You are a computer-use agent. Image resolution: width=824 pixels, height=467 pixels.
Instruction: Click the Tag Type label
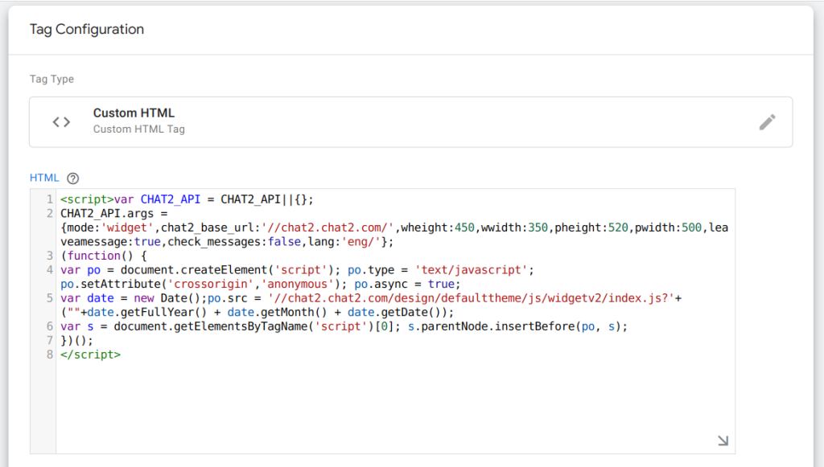[51, 79]
